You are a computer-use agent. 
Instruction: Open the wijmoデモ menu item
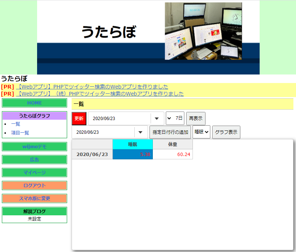pos(34,146)
